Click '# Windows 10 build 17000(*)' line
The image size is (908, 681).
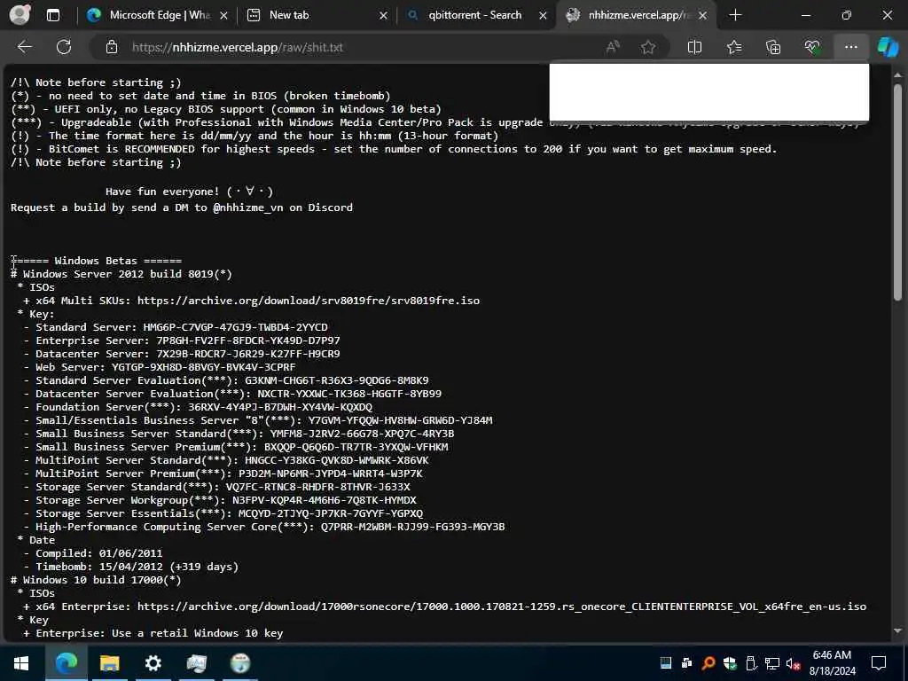96,580
